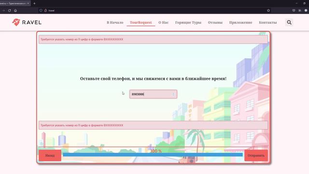Click the blue 100% progress bar
309x174 pixels.
tap(153, 155)
